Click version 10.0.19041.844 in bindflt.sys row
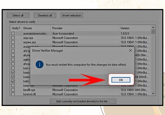The width and height of the screenshot is (165, 115). click(134, 90)
